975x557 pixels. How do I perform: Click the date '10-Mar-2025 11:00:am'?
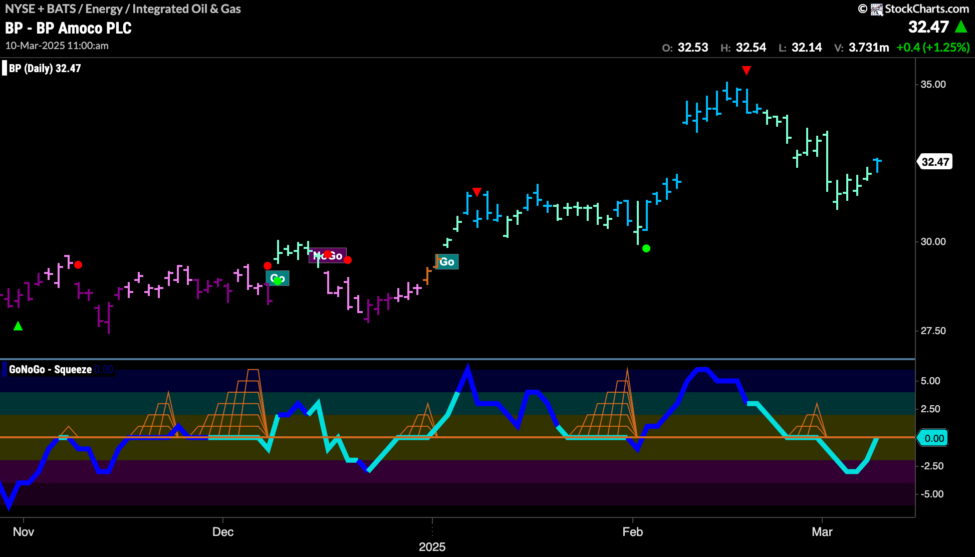pyautogui.click(x=57, y=46)
